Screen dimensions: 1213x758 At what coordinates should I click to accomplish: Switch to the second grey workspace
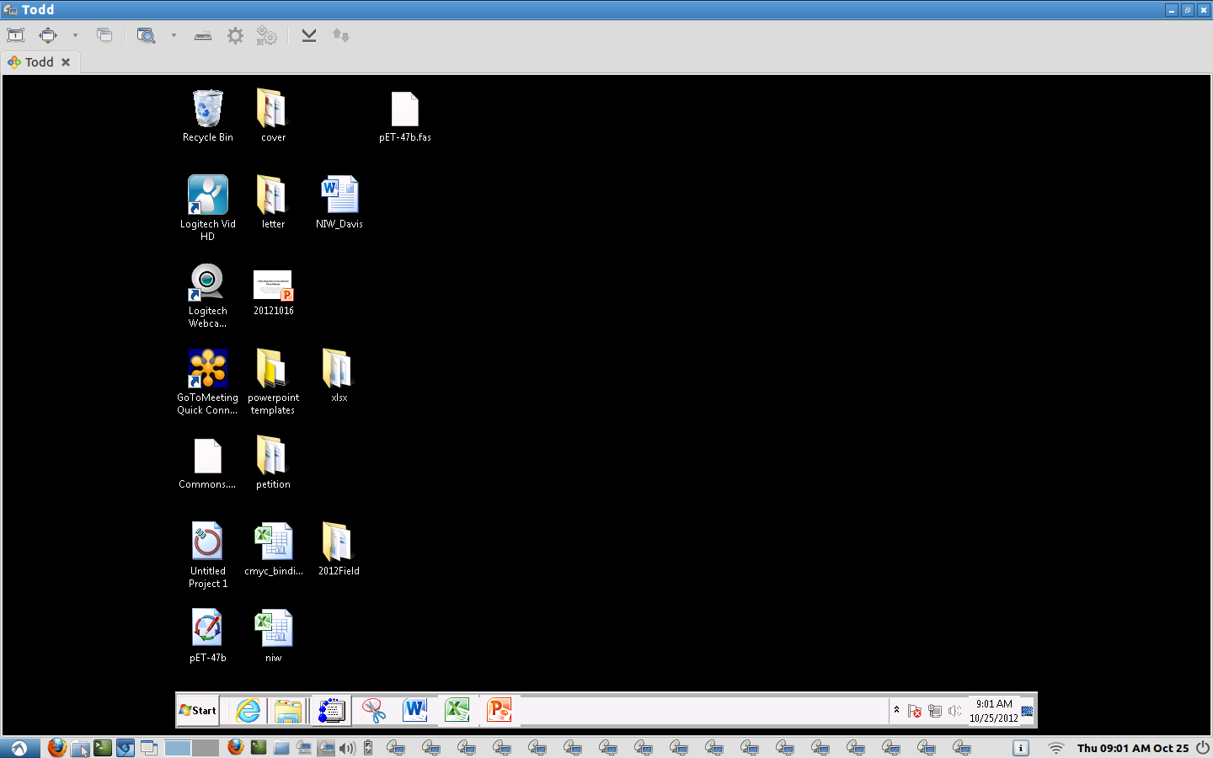coord(205,747)
